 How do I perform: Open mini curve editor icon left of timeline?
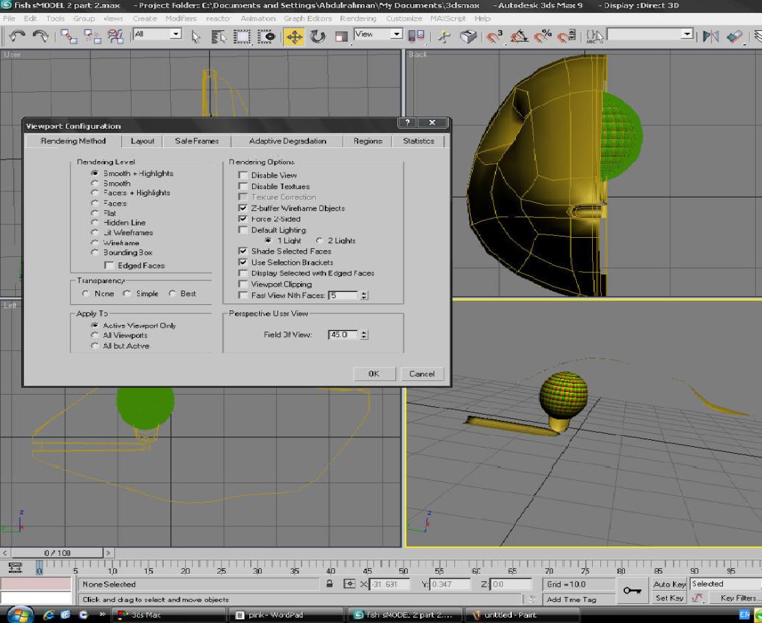pyautogui.click(x=15, y=567)
